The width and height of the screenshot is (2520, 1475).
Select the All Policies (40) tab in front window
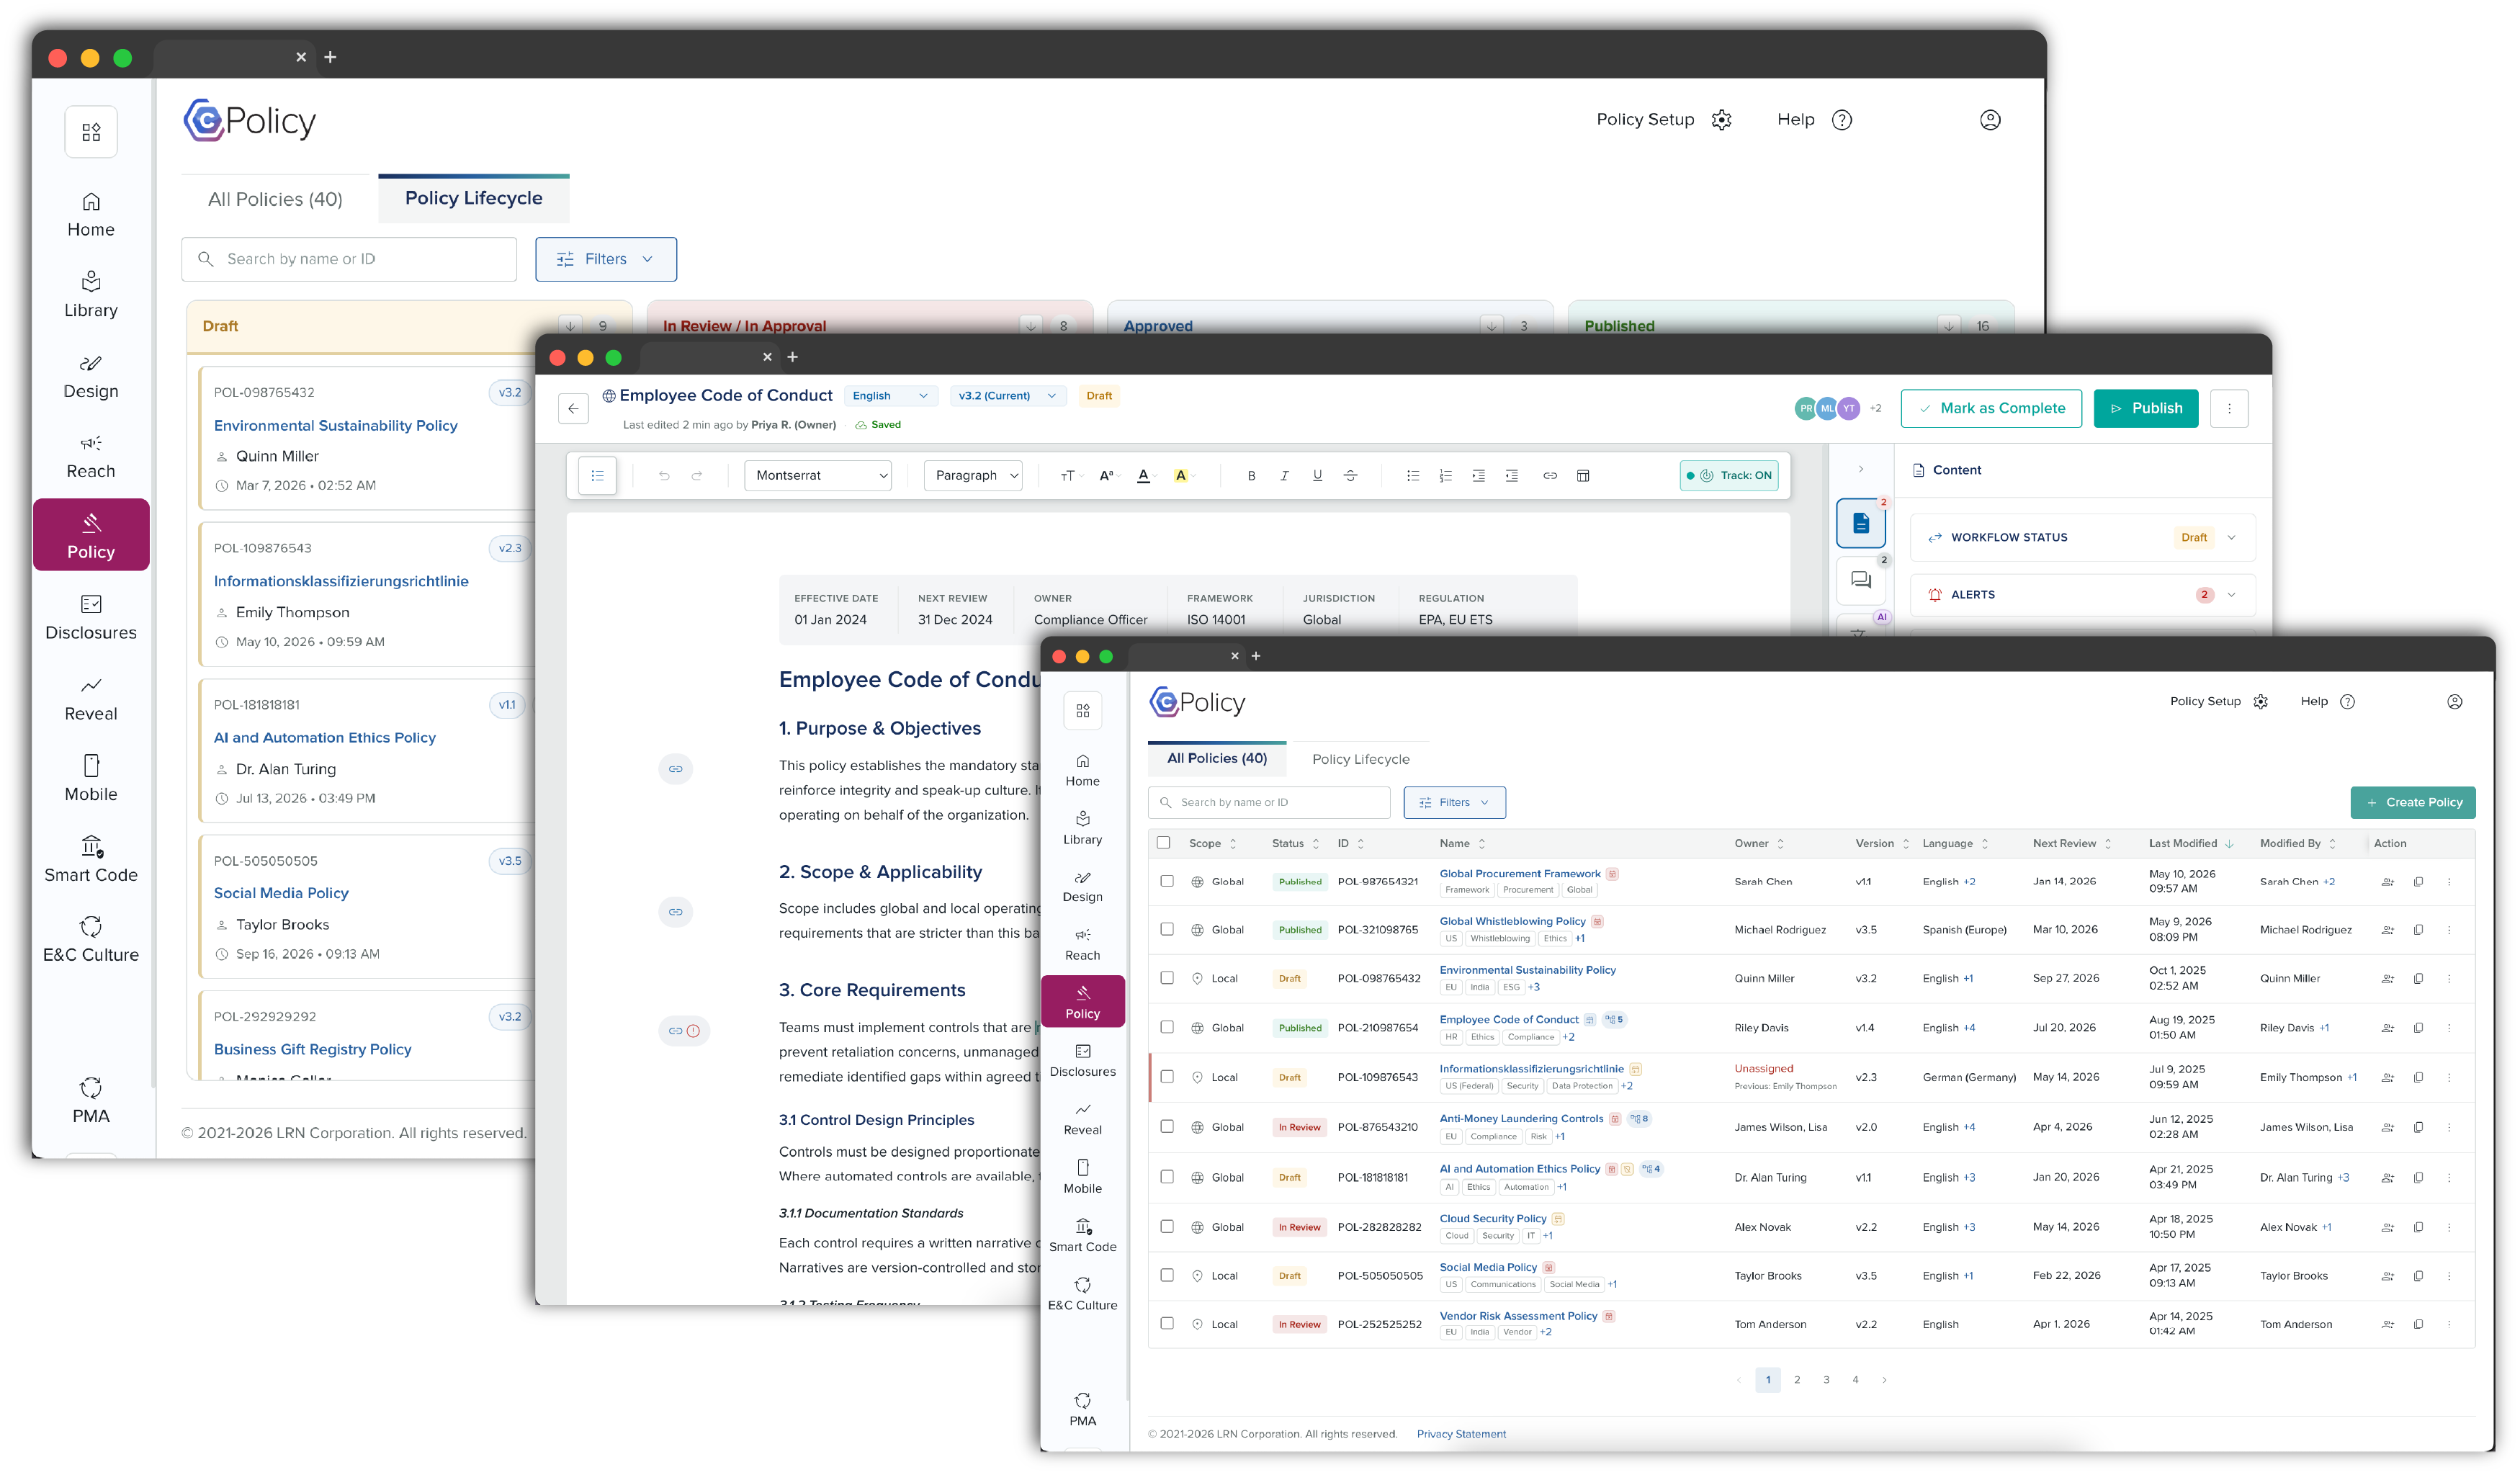1216,759
